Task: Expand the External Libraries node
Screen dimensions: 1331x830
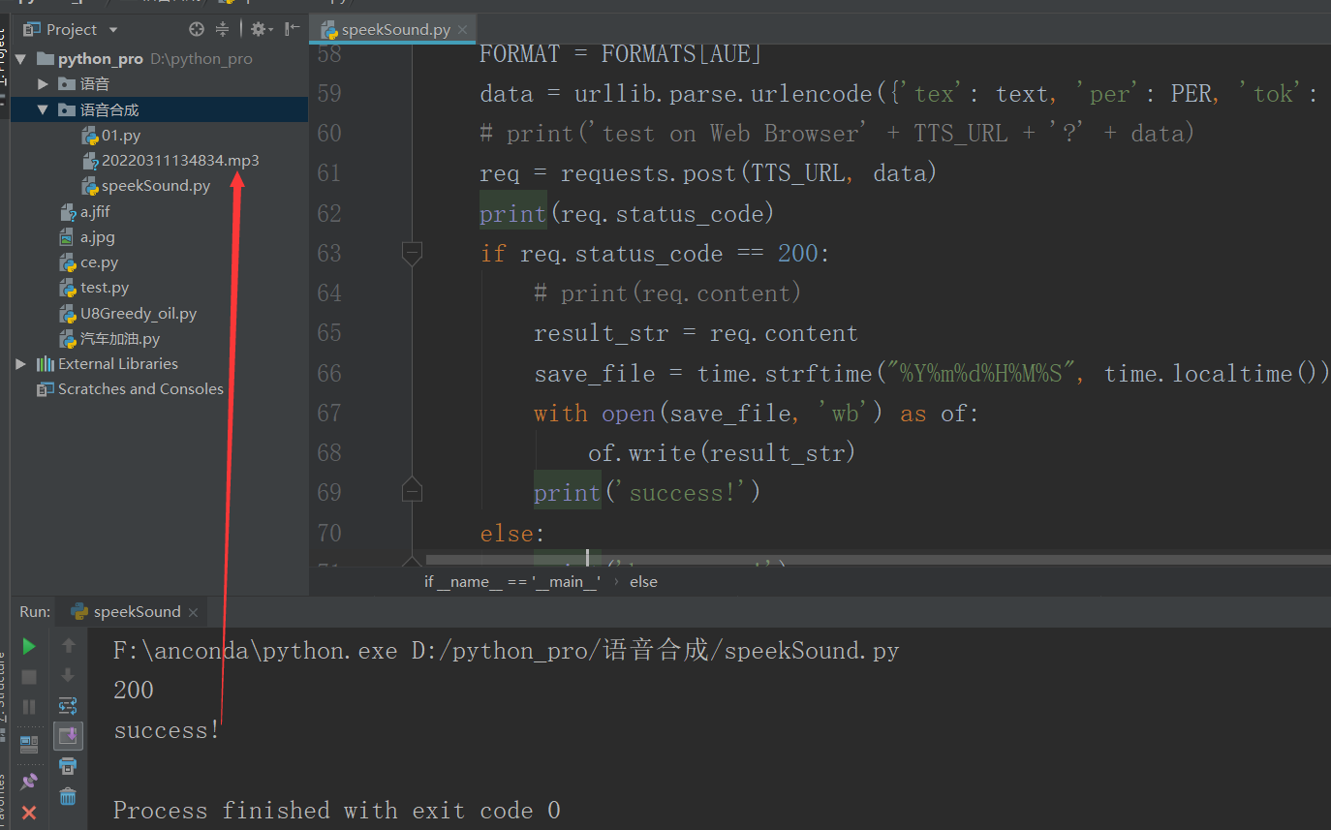Action: pyautogui.click(x=21, y=364)
